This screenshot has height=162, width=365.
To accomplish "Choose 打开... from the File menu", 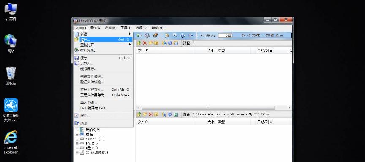I will [x=103, y=40].
